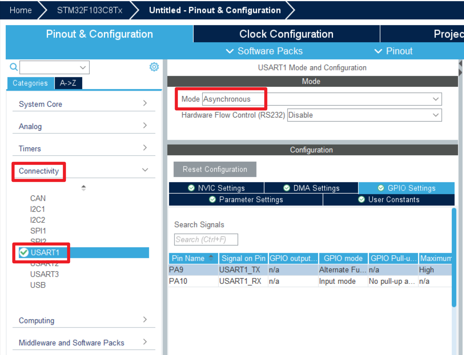Switch to the Clock Configuration tab
This screenshot has width=464, height=355.
286,34
